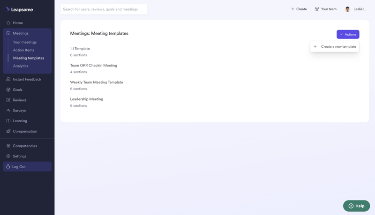Open Your meetings submenu item
Screen dimensions: 375x215
click(25, 42)
